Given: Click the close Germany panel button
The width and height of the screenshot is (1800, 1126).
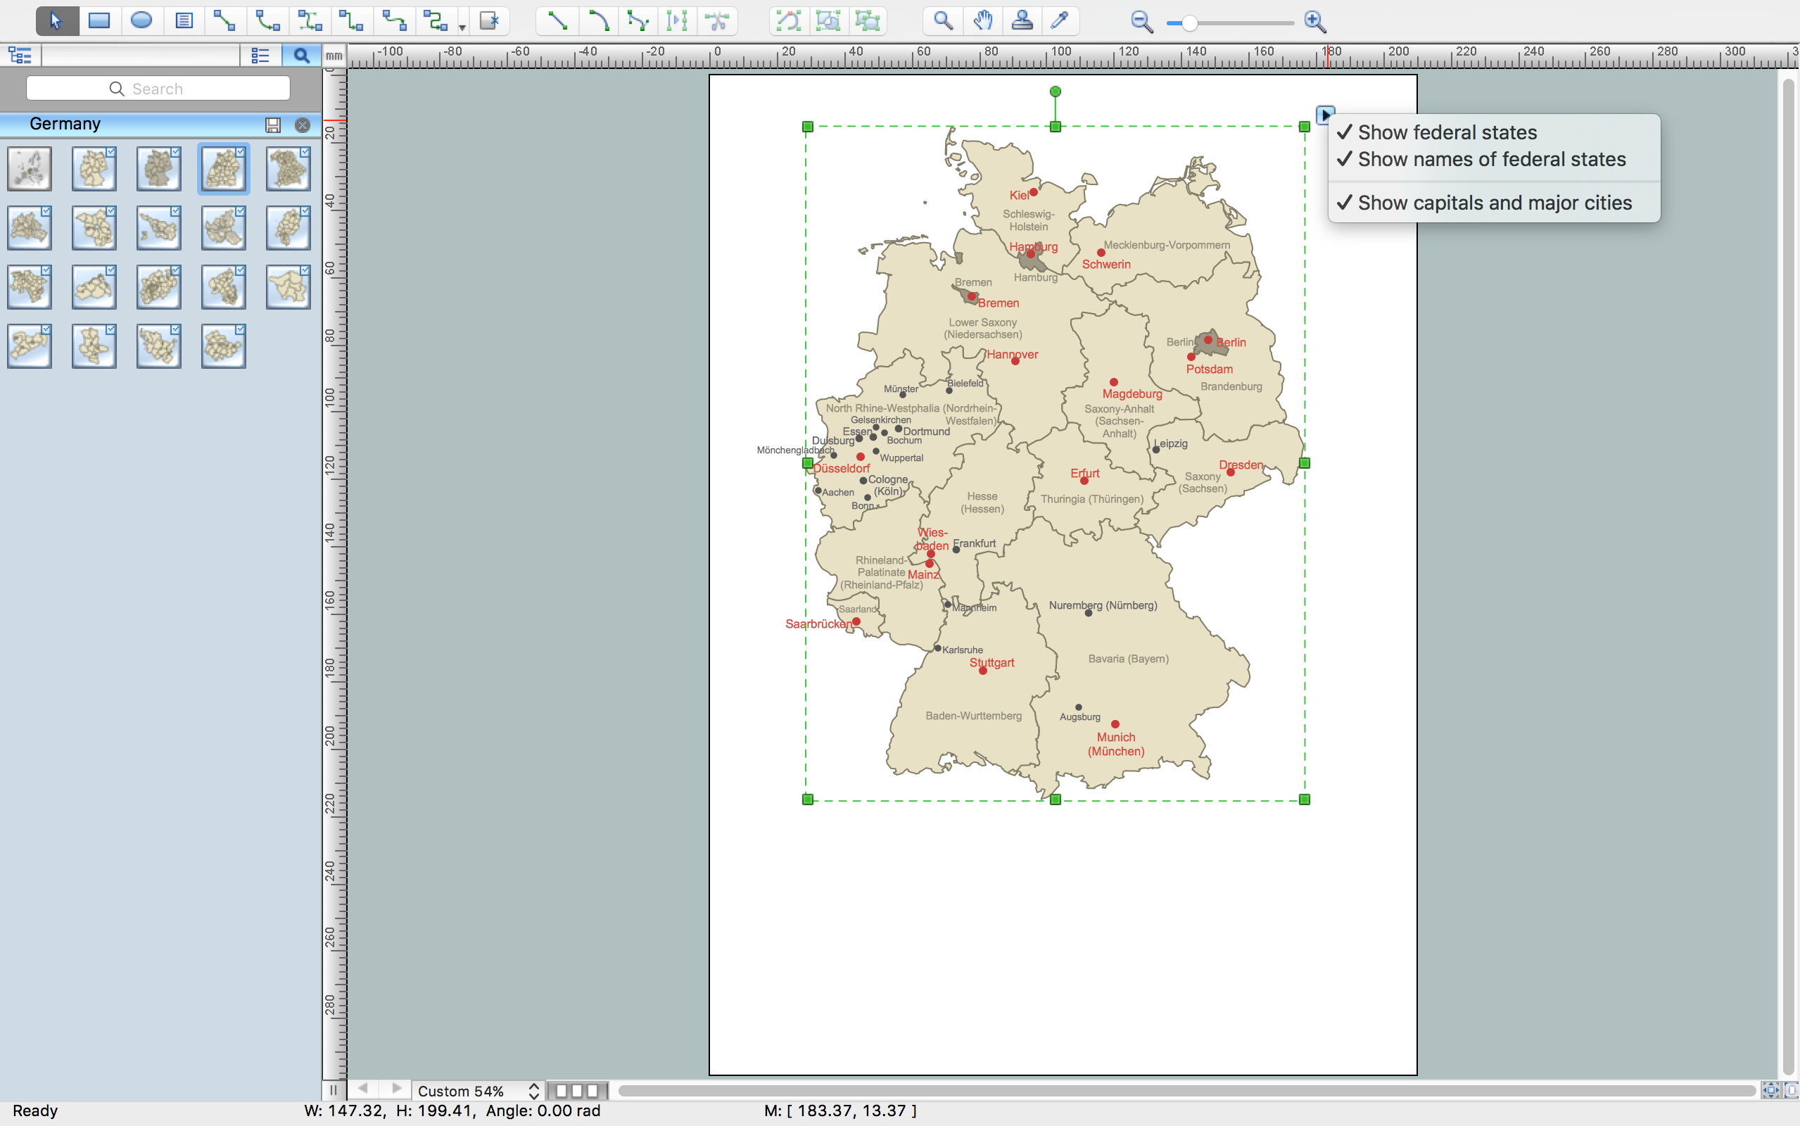Looking at the screenshot, I should coord(302,122).
